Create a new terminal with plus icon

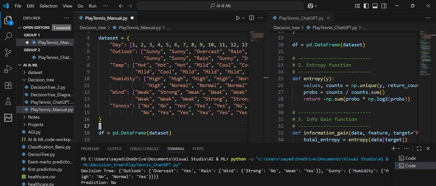(x=393, y=148)
